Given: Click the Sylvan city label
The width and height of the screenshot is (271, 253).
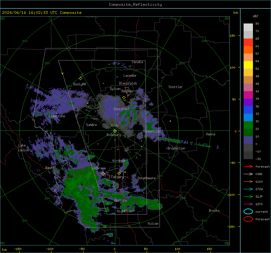Looking at the screenshot, I should coord(115,89).
